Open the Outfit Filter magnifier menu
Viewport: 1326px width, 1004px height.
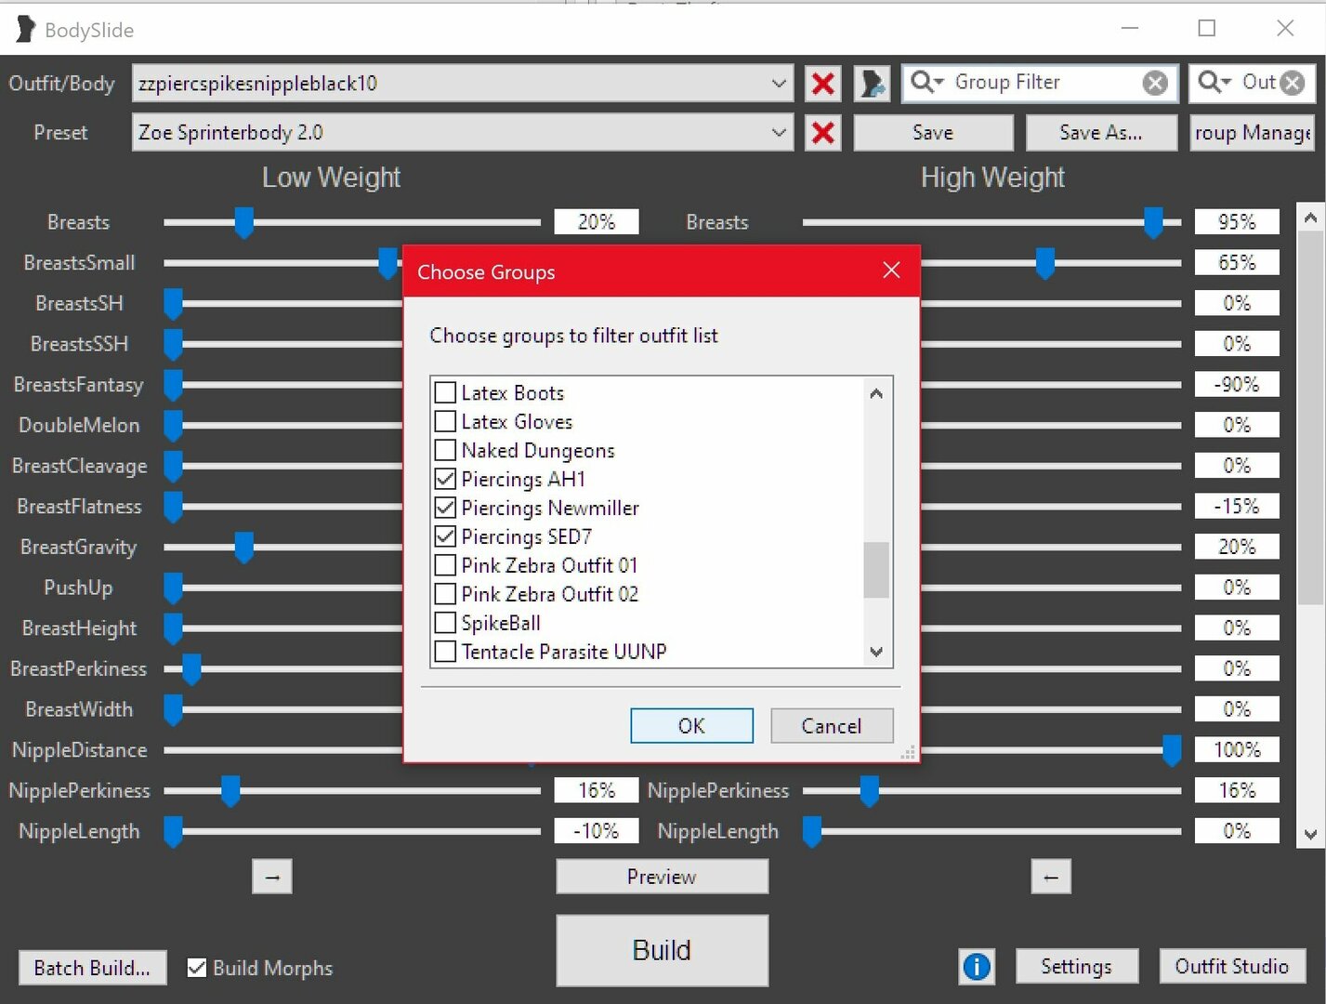(x=1214, y=83)
